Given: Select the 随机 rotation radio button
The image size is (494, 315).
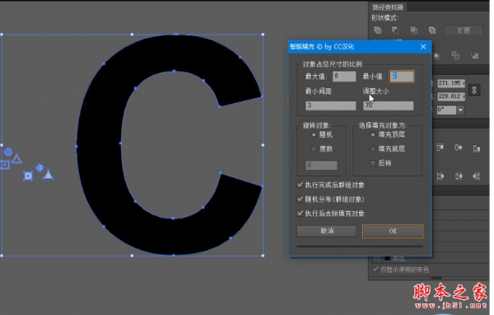Looking at the screenshot, I should (x=314, y=135).
